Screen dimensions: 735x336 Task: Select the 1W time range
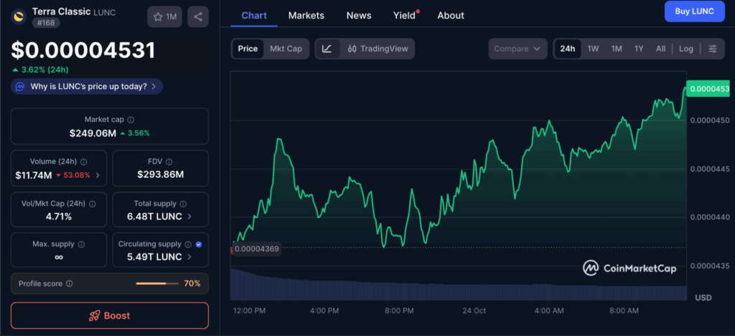click(x=593, y=49)
